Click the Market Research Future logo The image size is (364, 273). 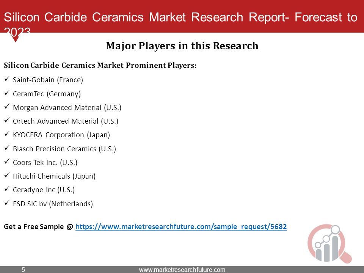[329, 243]
